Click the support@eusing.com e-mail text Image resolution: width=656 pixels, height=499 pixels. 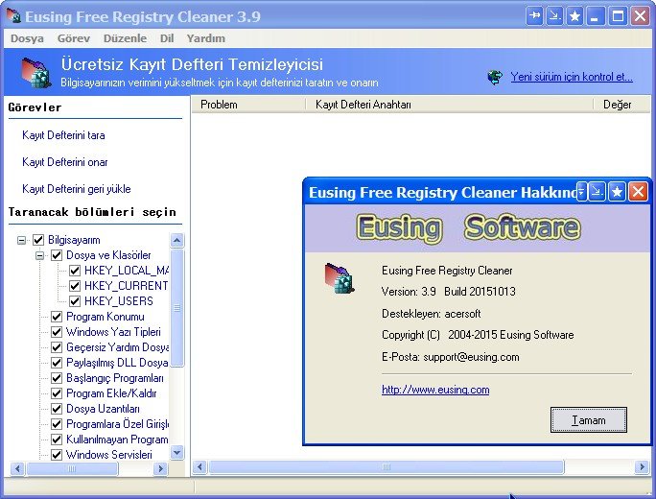tap(471, 357)
